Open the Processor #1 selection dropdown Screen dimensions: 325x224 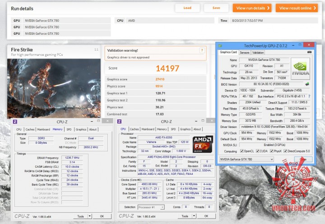click(x=151, y=207)
